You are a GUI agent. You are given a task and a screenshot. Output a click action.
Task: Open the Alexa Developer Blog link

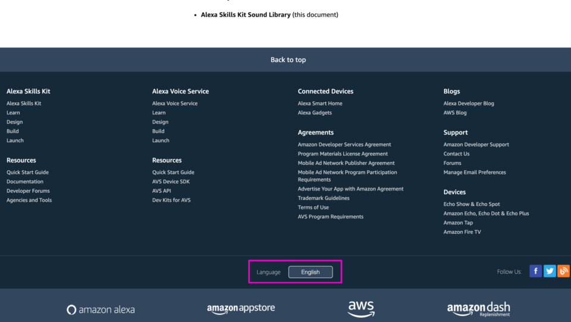click(469, 104)
